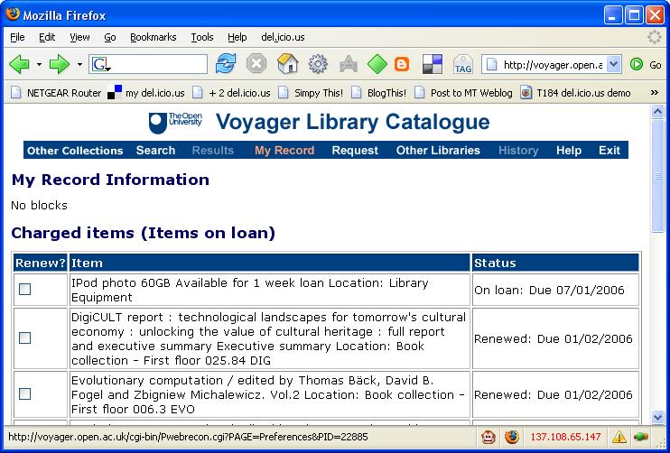Image resolution: width=670 pixels, height=453 pixels.
Task: Go to Other Collections in the navigation bar
Action: coord(75,151)
